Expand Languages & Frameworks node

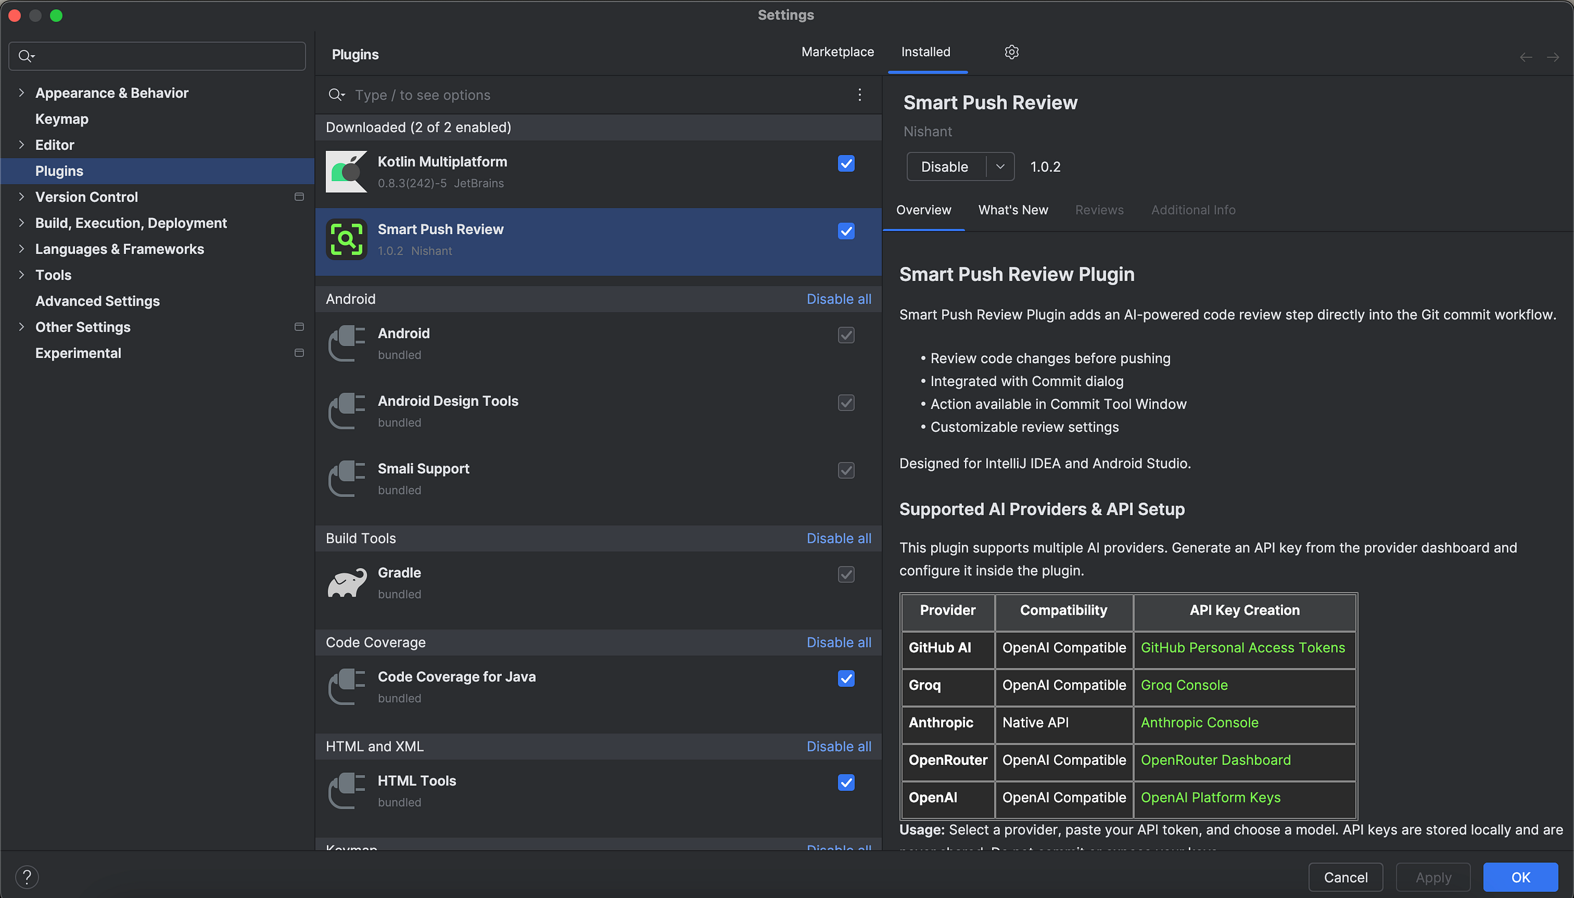click(x=22, y=249)
